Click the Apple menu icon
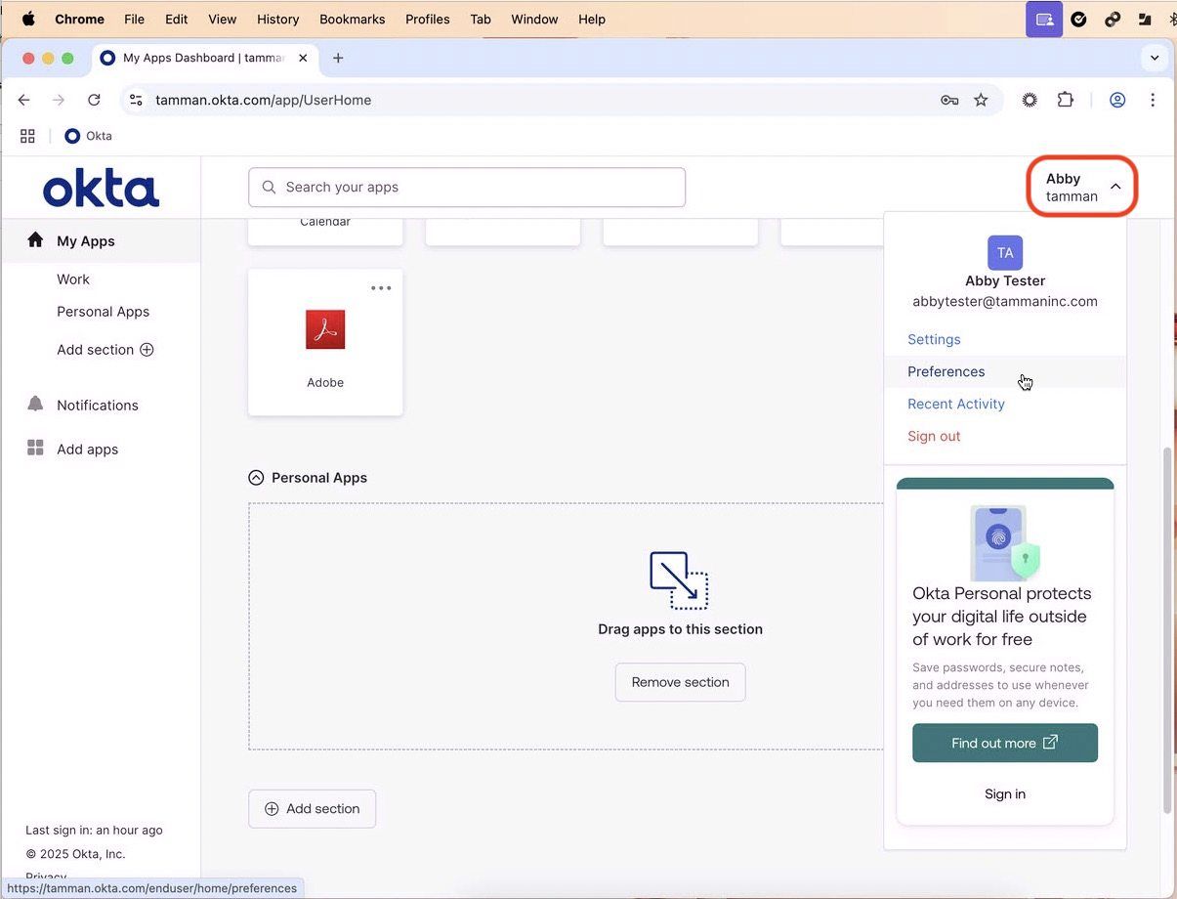 tap(27, 19)
